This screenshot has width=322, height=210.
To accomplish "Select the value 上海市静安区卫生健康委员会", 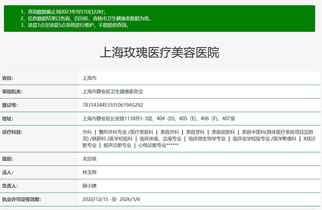I will click(113, 92).
